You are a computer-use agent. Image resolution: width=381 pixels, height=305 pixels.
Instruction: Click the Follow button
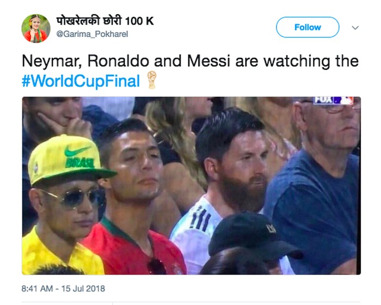(x=307, y=27)
